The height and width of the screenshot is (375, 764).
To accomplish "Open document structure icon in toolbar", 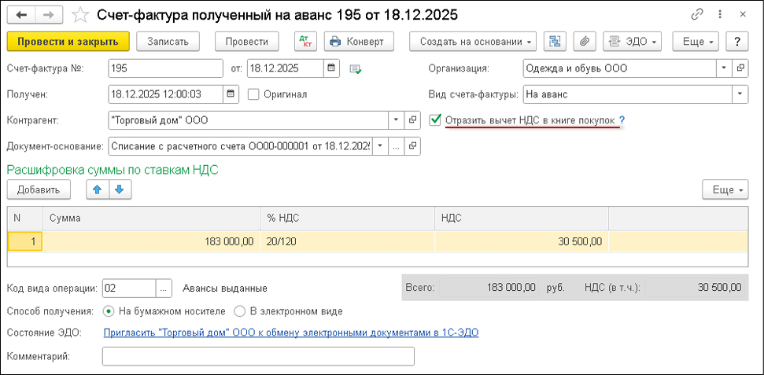I will click(555, 42).
